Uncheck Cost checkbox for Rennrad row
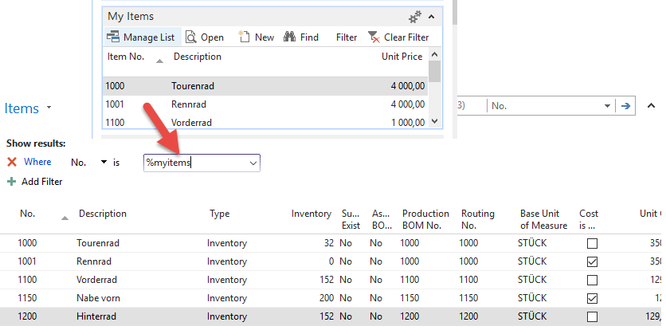This screenshot has height=330, width=666. [591, 261]
